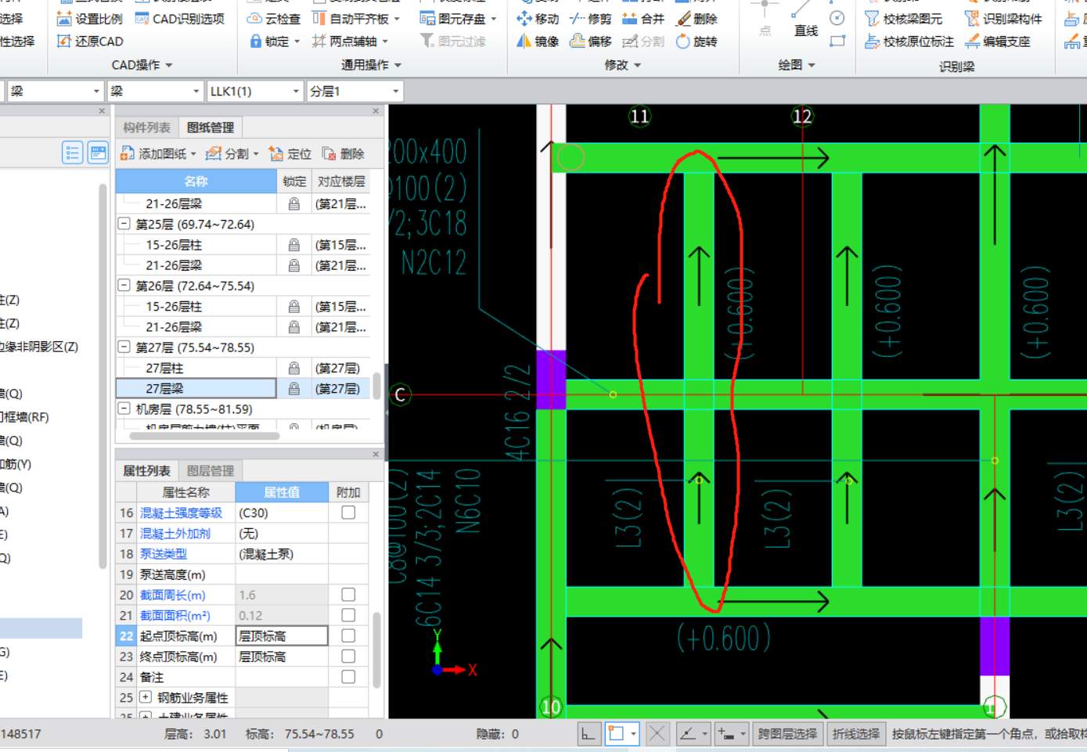Switch to 图纸管理 tab
This screenshot has height=752, width=1087.
pyautogui.click(x=211, y=128)
